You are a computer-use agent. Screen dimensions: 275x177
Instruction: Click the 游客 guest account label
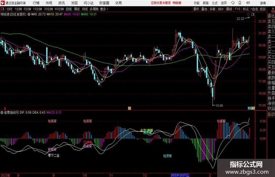[x=263, y=3]
